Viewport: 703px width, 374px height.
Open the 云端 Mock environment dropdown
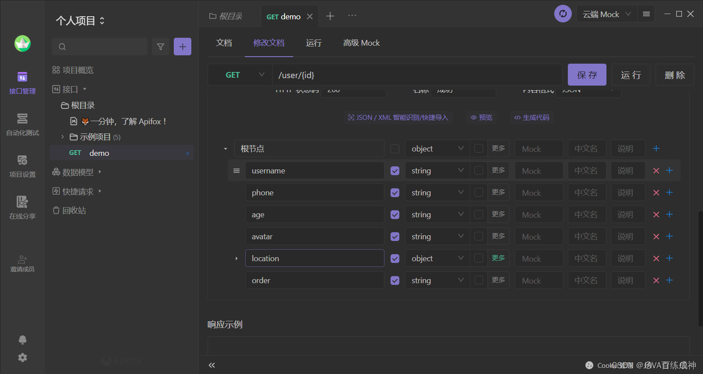coord(606,14)
